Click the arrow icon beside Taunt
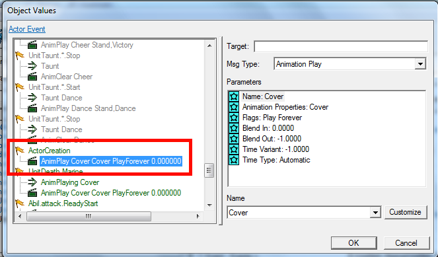Screen dimensions: 438x257 tap(32, 66)
